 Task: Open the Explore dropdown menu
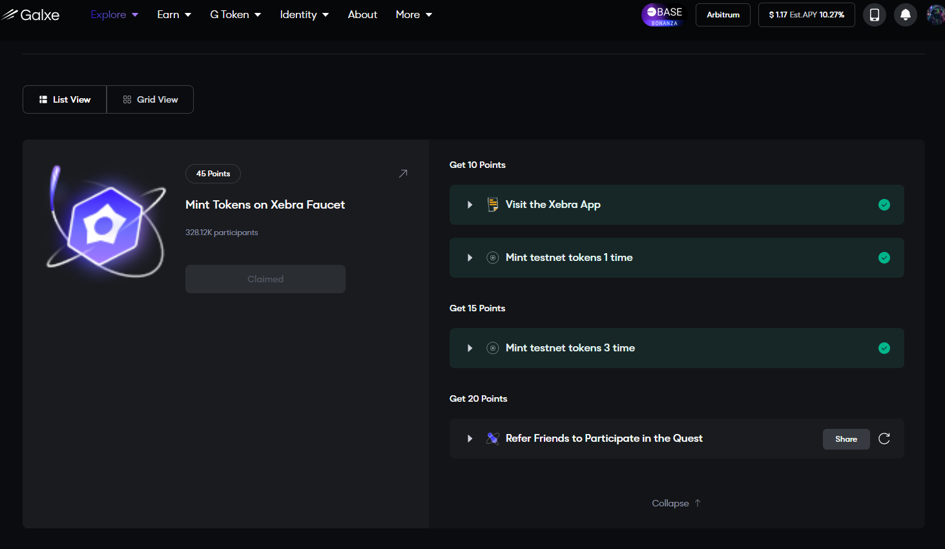click(114, 14)
